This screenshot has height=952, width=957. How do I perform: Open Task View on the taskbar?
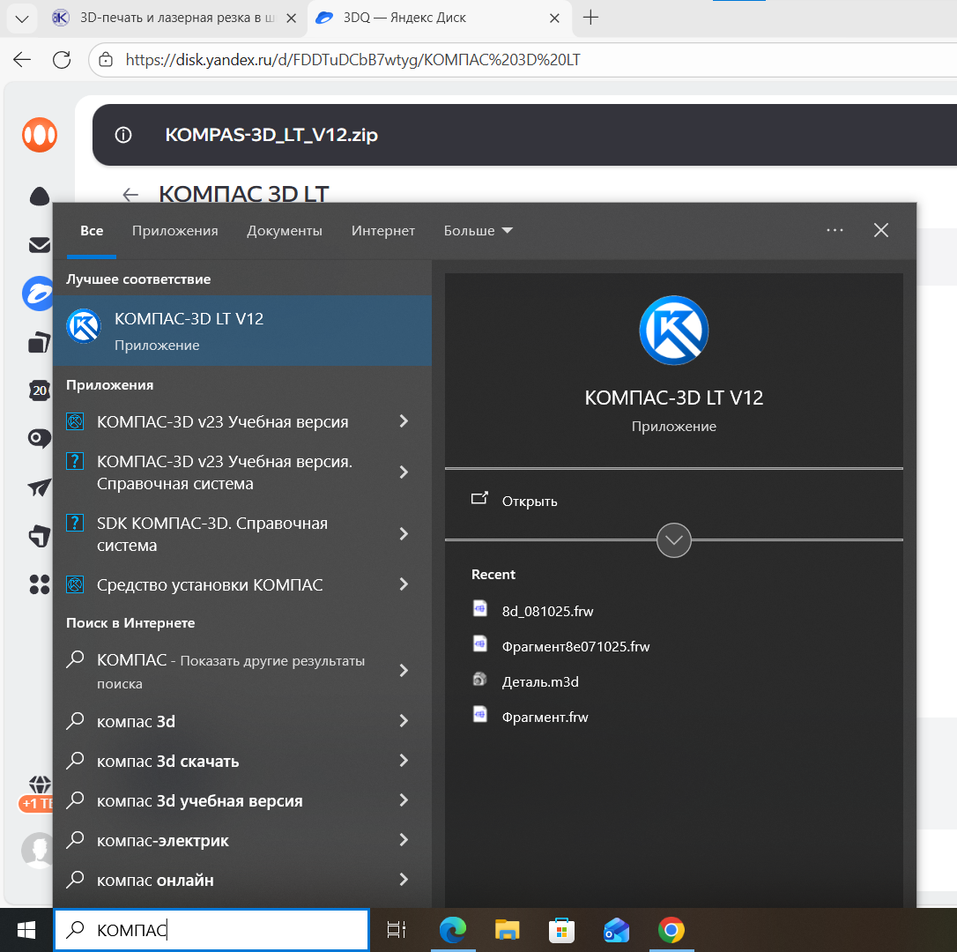(397, 930)
